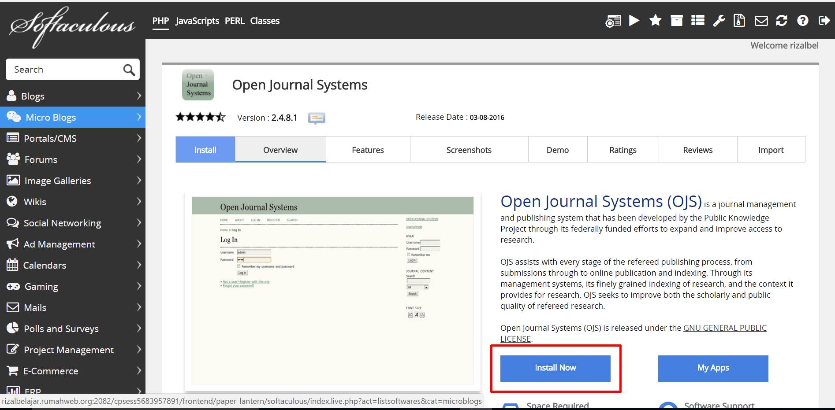Open the Ratings tab

tap(623, 150)
